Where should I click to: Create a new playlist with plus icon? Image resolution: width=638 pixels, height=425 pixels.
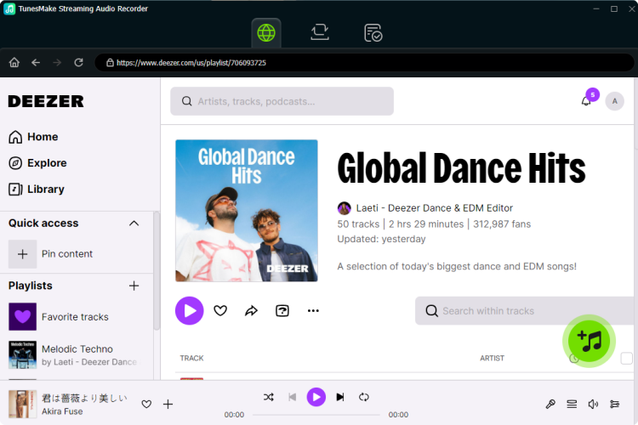click(134, 286)
